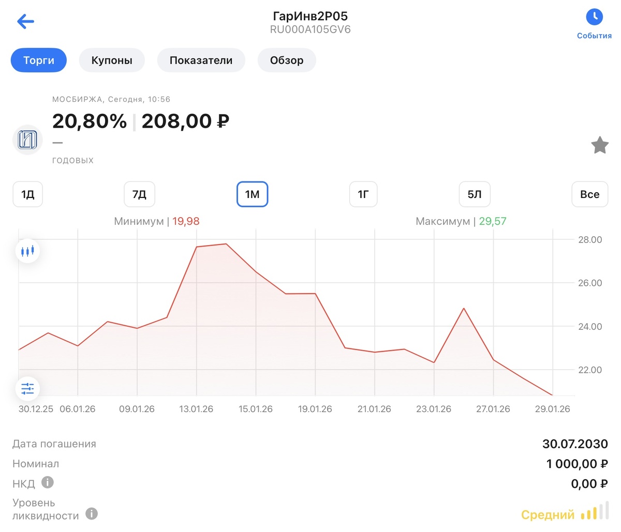Screen dimensions: 621x532
Task: Choose the 1Г chart period
Action: (363, 194)
